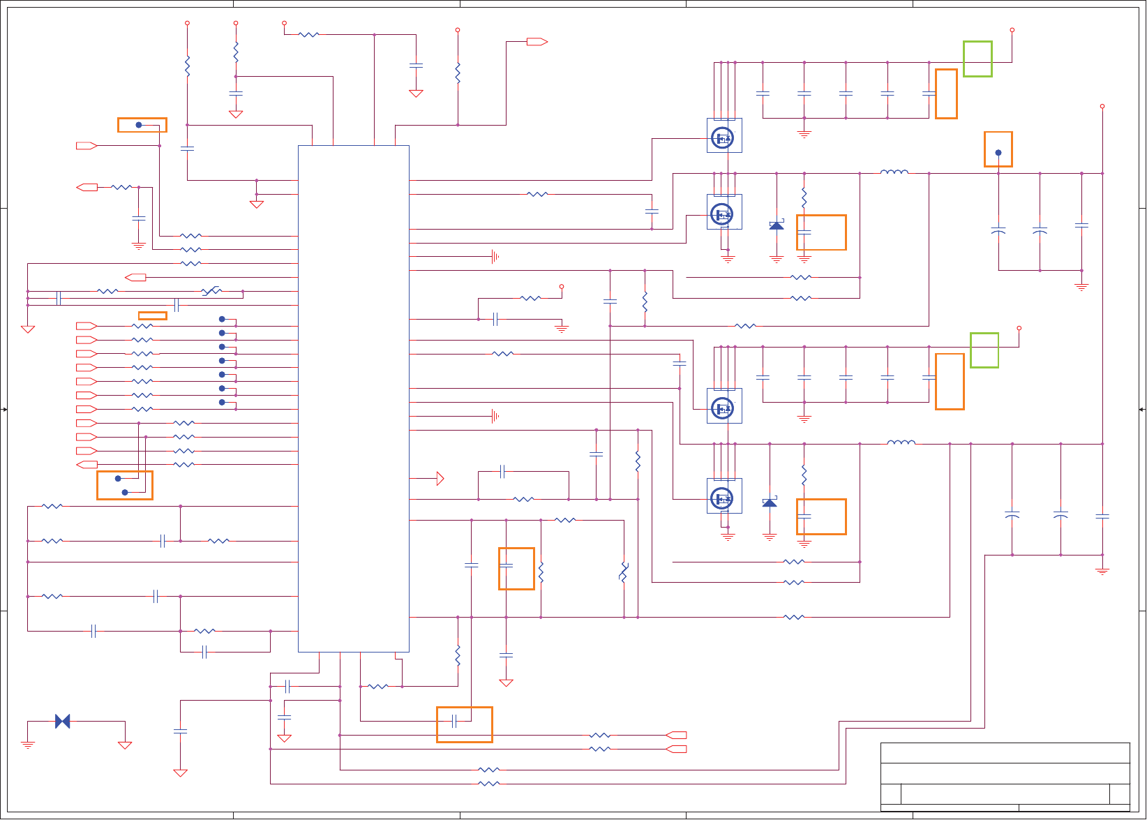Select the large central IC rectangle
The image size is (1147, 820).
pyautogui.click(x=354, y=398)
